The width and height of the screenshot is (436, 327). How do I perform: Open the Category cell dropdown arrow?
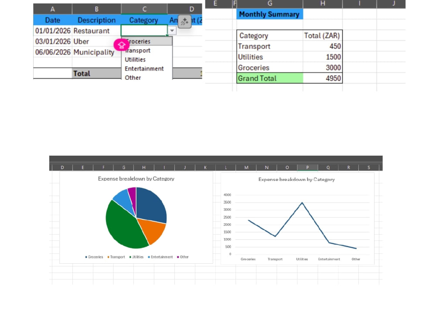tap(172, 31)
